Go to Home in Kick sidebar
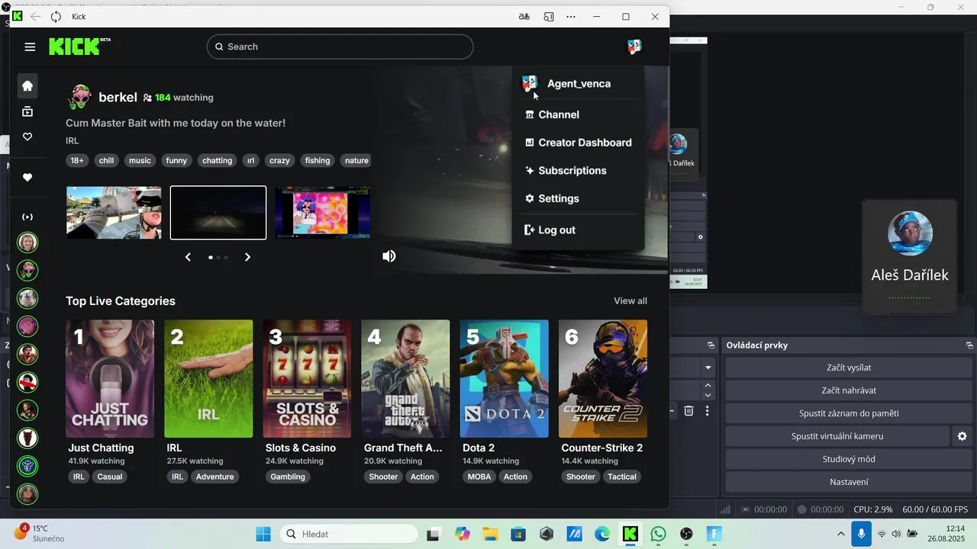The image size is (977, 549). click(x=27, y=85)
